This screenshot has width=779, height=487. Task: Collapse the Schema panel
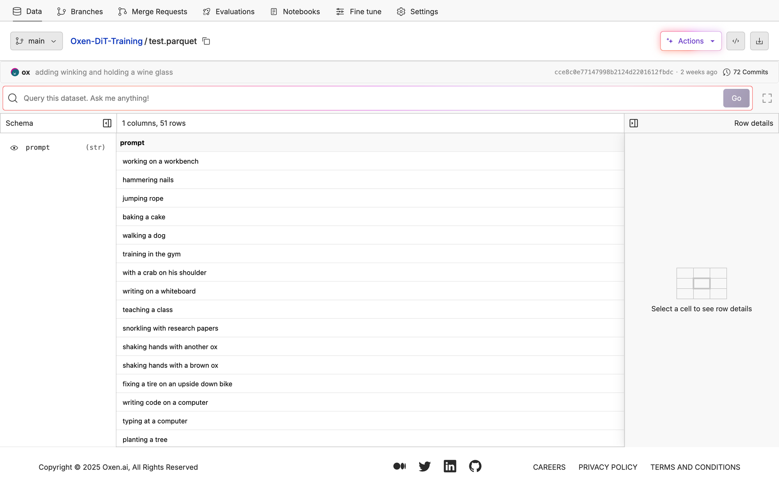click(x=107, y=123)
